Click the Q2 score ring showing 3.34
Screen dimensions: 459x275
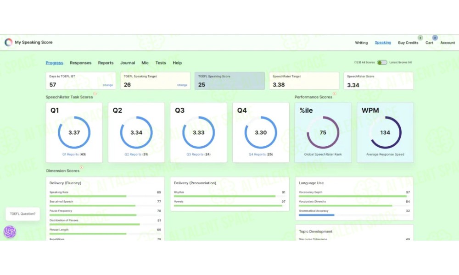pyautogui.click(x=136, y=132)
